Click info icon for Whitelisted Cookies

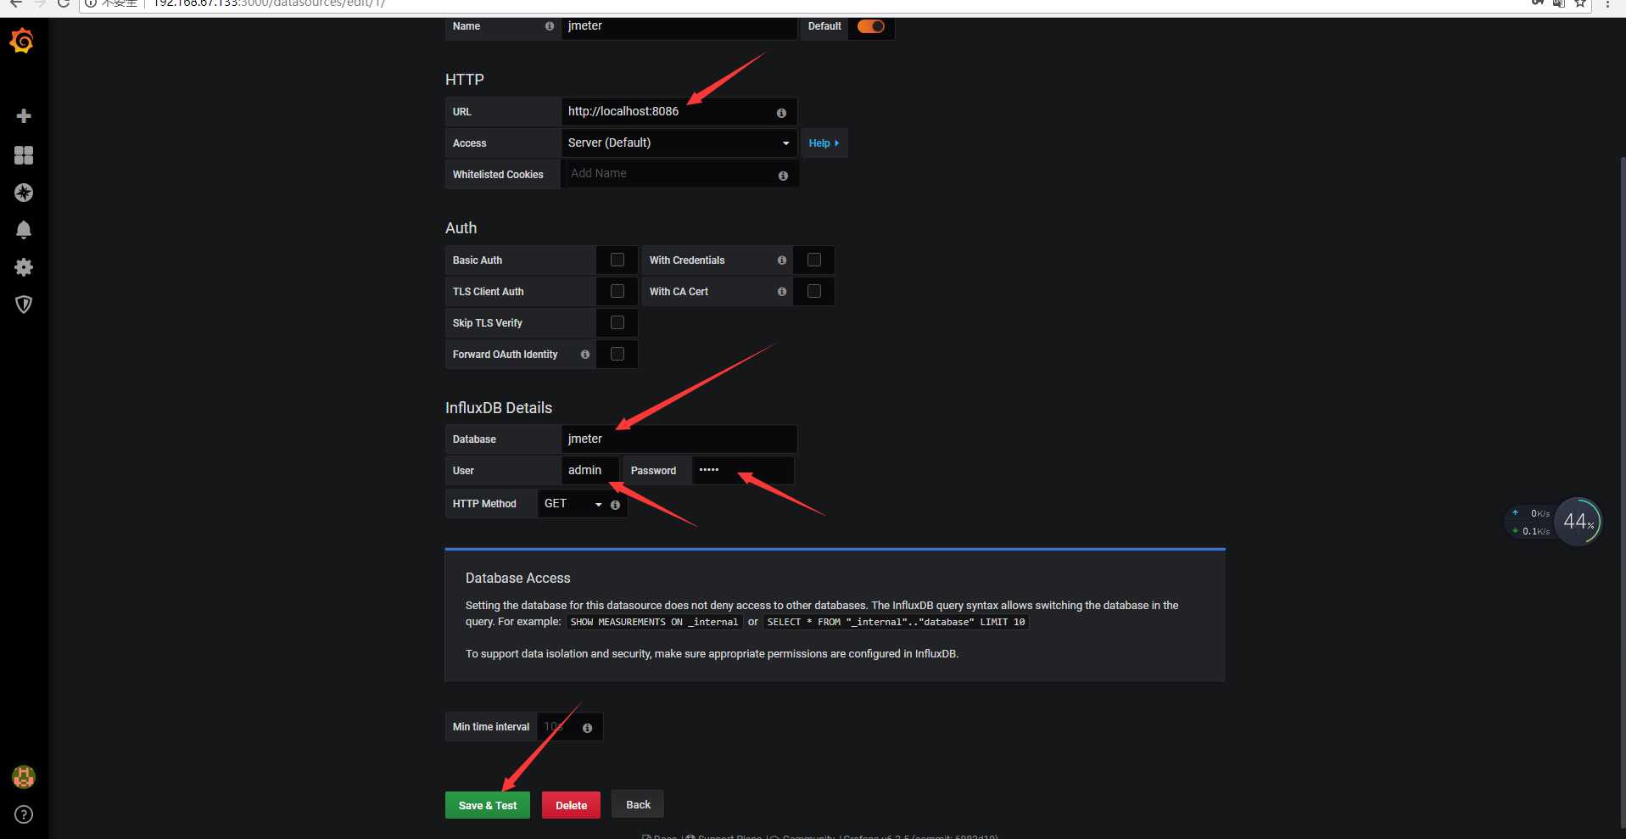coord(783,176)
